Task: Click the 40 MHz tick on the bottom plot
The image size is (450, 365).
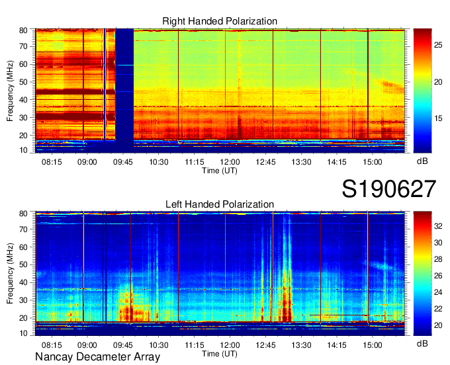Action: [23, 283]
